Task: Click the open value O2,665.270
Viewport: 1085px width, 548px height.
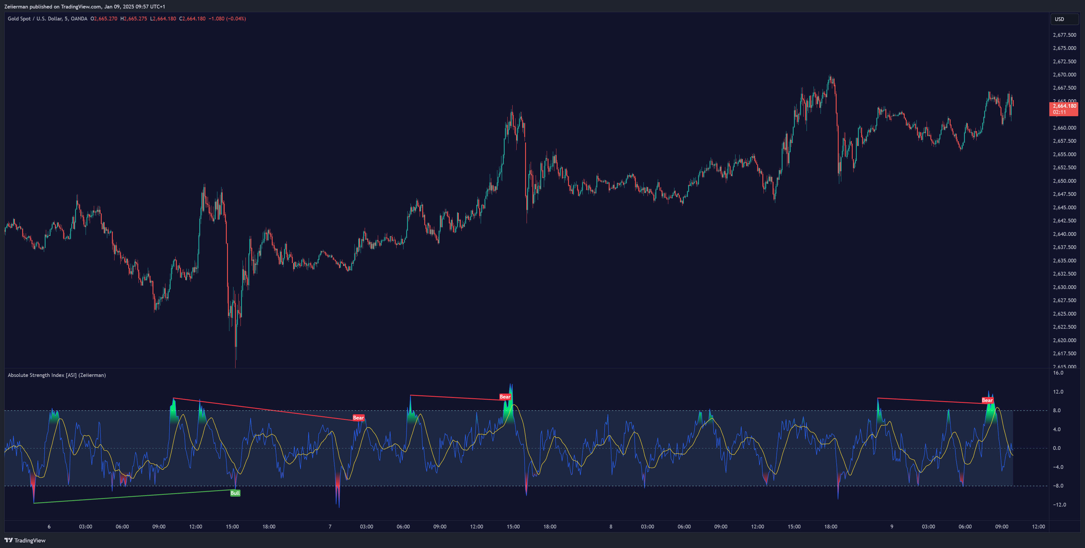Action: click(x=104, y=18)
